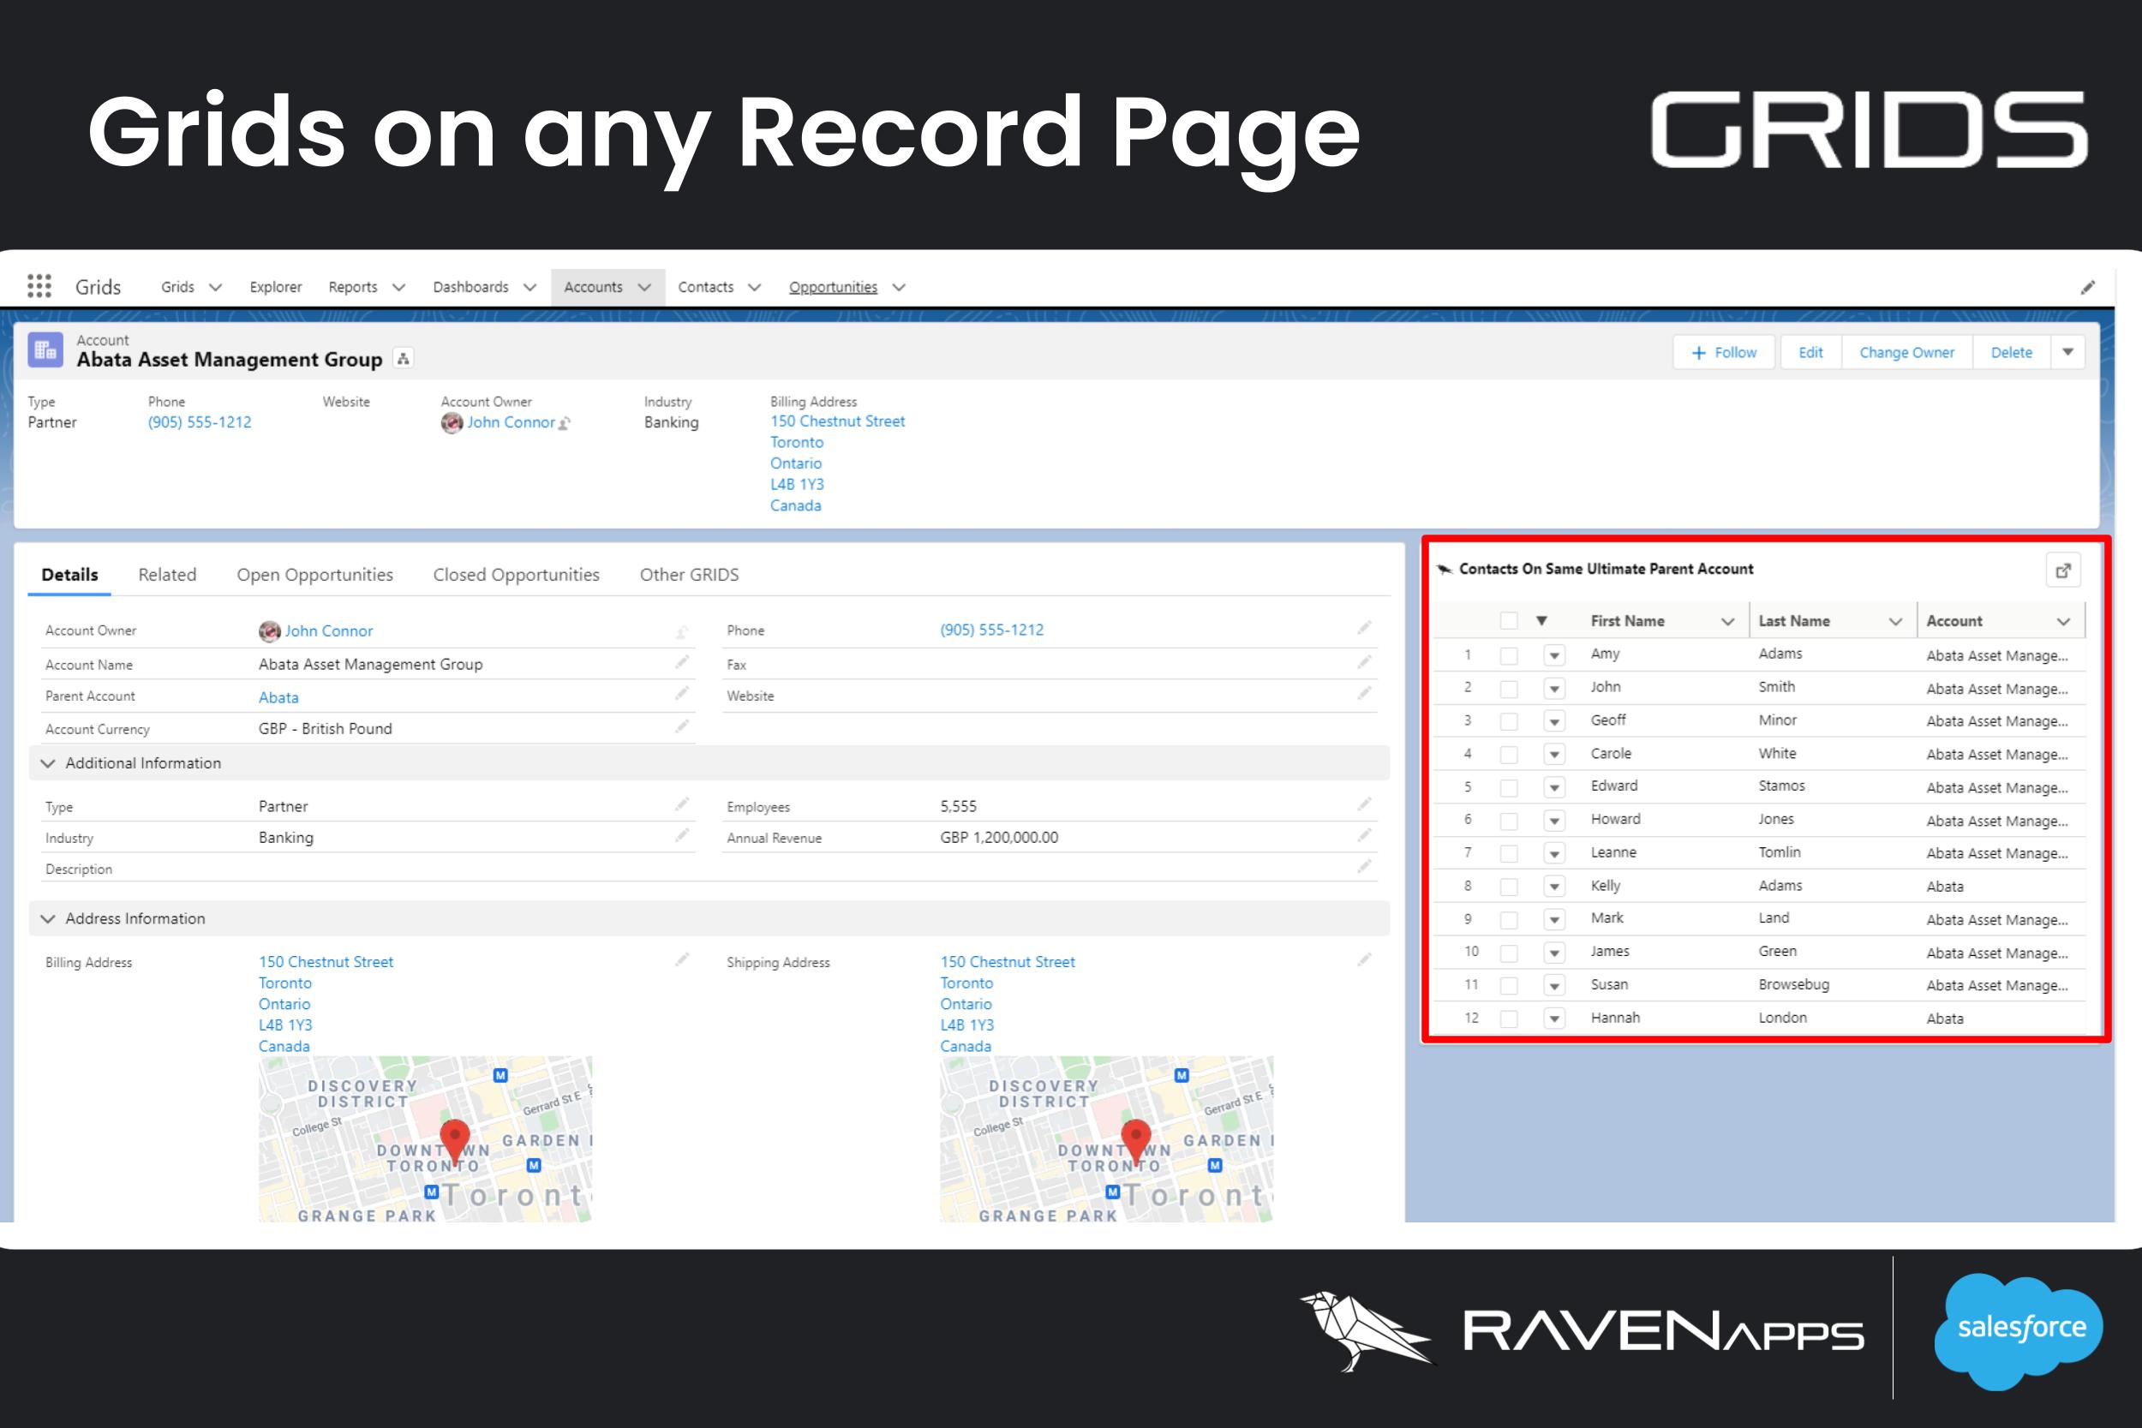This screenshot has width=2142, height=1428.
Task: Edit Account Name using its pencil icon
Action: 683,662
